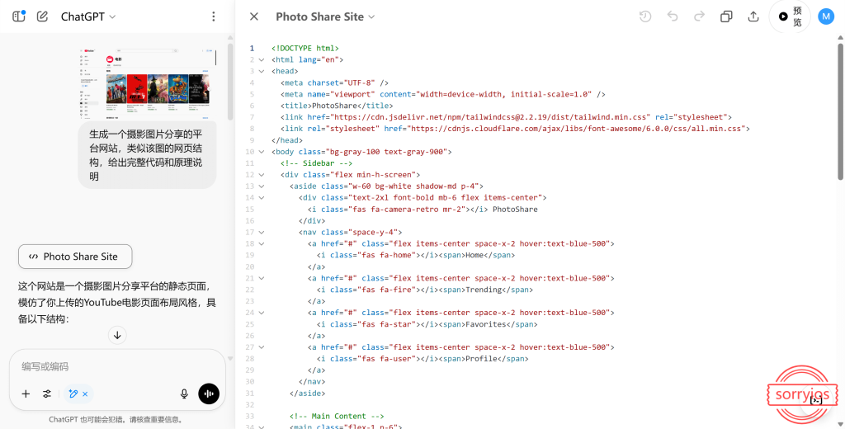Screen dimensions: 845x429
Task: Start a new chat with compose icon
Action: (43, 16)
